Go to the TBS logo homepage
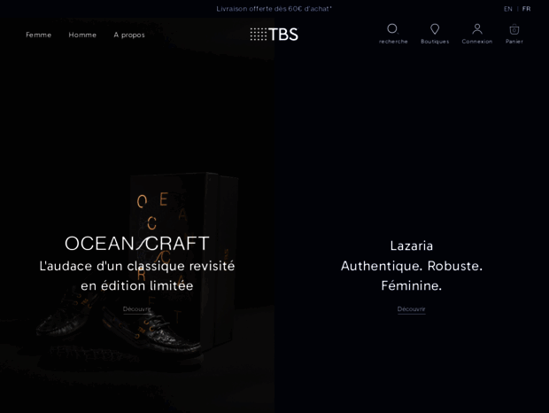 pos(274,35)
